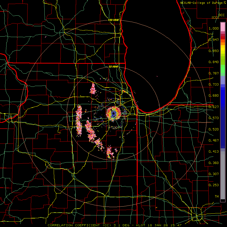The width and height of the screenshot is (227, 227).
Task: Click the TH threshold label on colorbar
Action: [x=217, y=196]
